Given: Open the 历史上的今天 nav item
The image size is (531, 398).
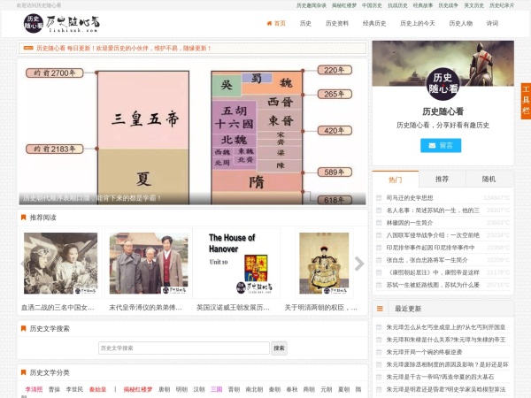Looking at the screenshot, I should click(x=417, y=23).
